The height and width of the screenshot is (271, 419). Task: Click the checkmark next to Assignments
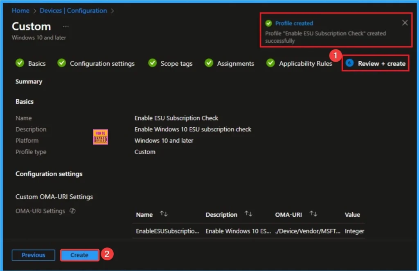coord(209,63)
